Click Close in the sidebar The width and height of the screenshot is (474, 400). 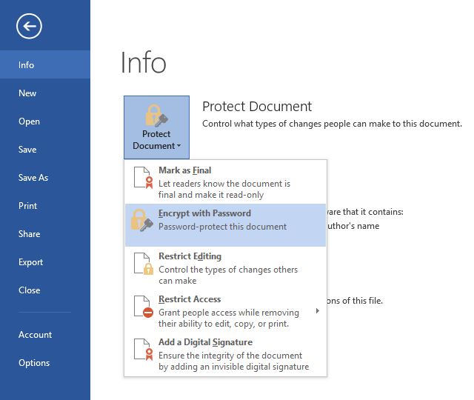[45, 290]
